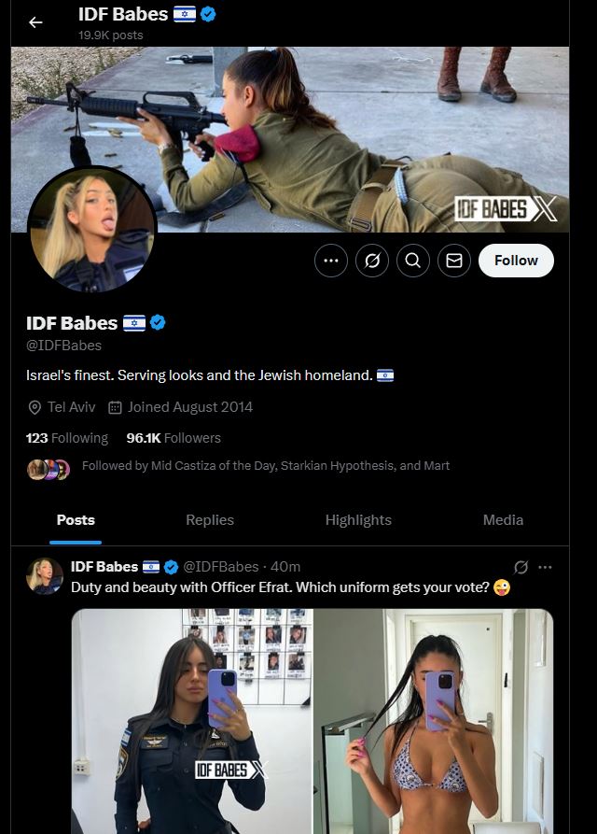The image size is (597, 834).
Task: Open the post's three-dot menu
Action: [x=545, y=567]
